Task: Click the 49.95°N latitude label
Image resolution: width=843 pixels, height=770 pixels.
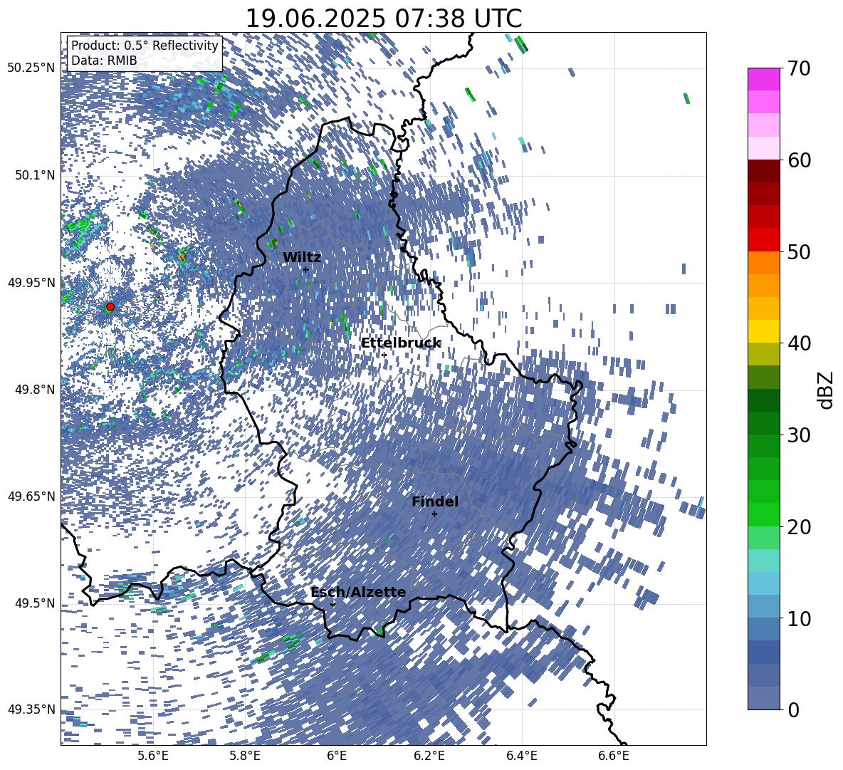Action: [31, 282]
